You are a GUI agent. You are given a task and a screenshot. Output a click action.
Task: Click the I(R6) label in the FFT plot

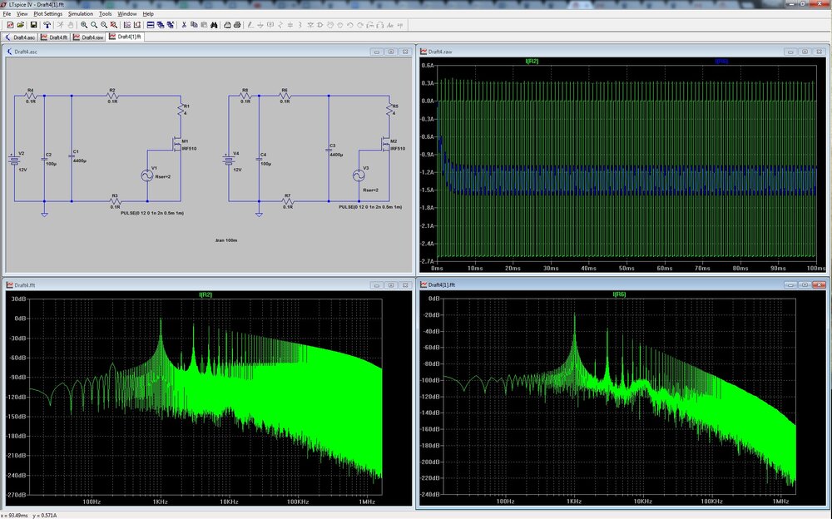pos(619,294)
